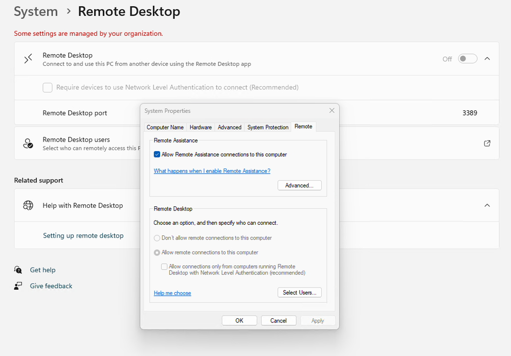Select Don't allow remote connections option

click(x=157, y=238)
